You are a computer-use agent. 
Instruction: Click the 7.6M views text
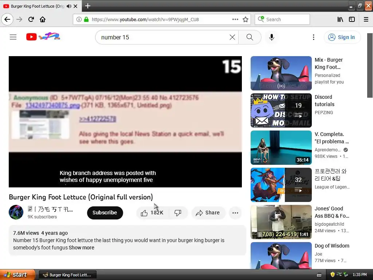click(x=26, y=233)
